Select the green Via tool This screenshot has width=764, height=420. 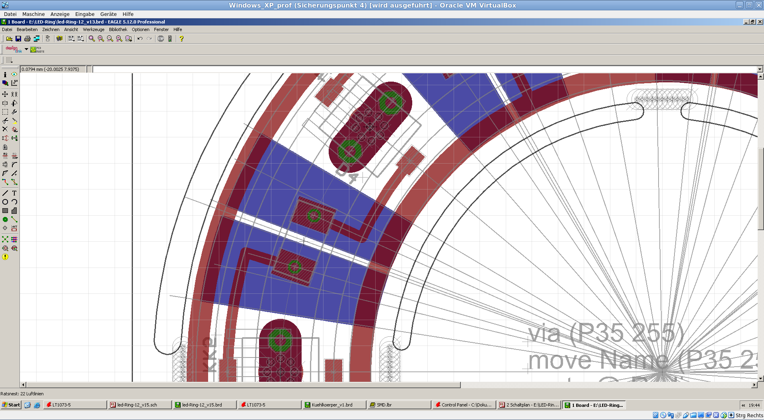(5, 219)
